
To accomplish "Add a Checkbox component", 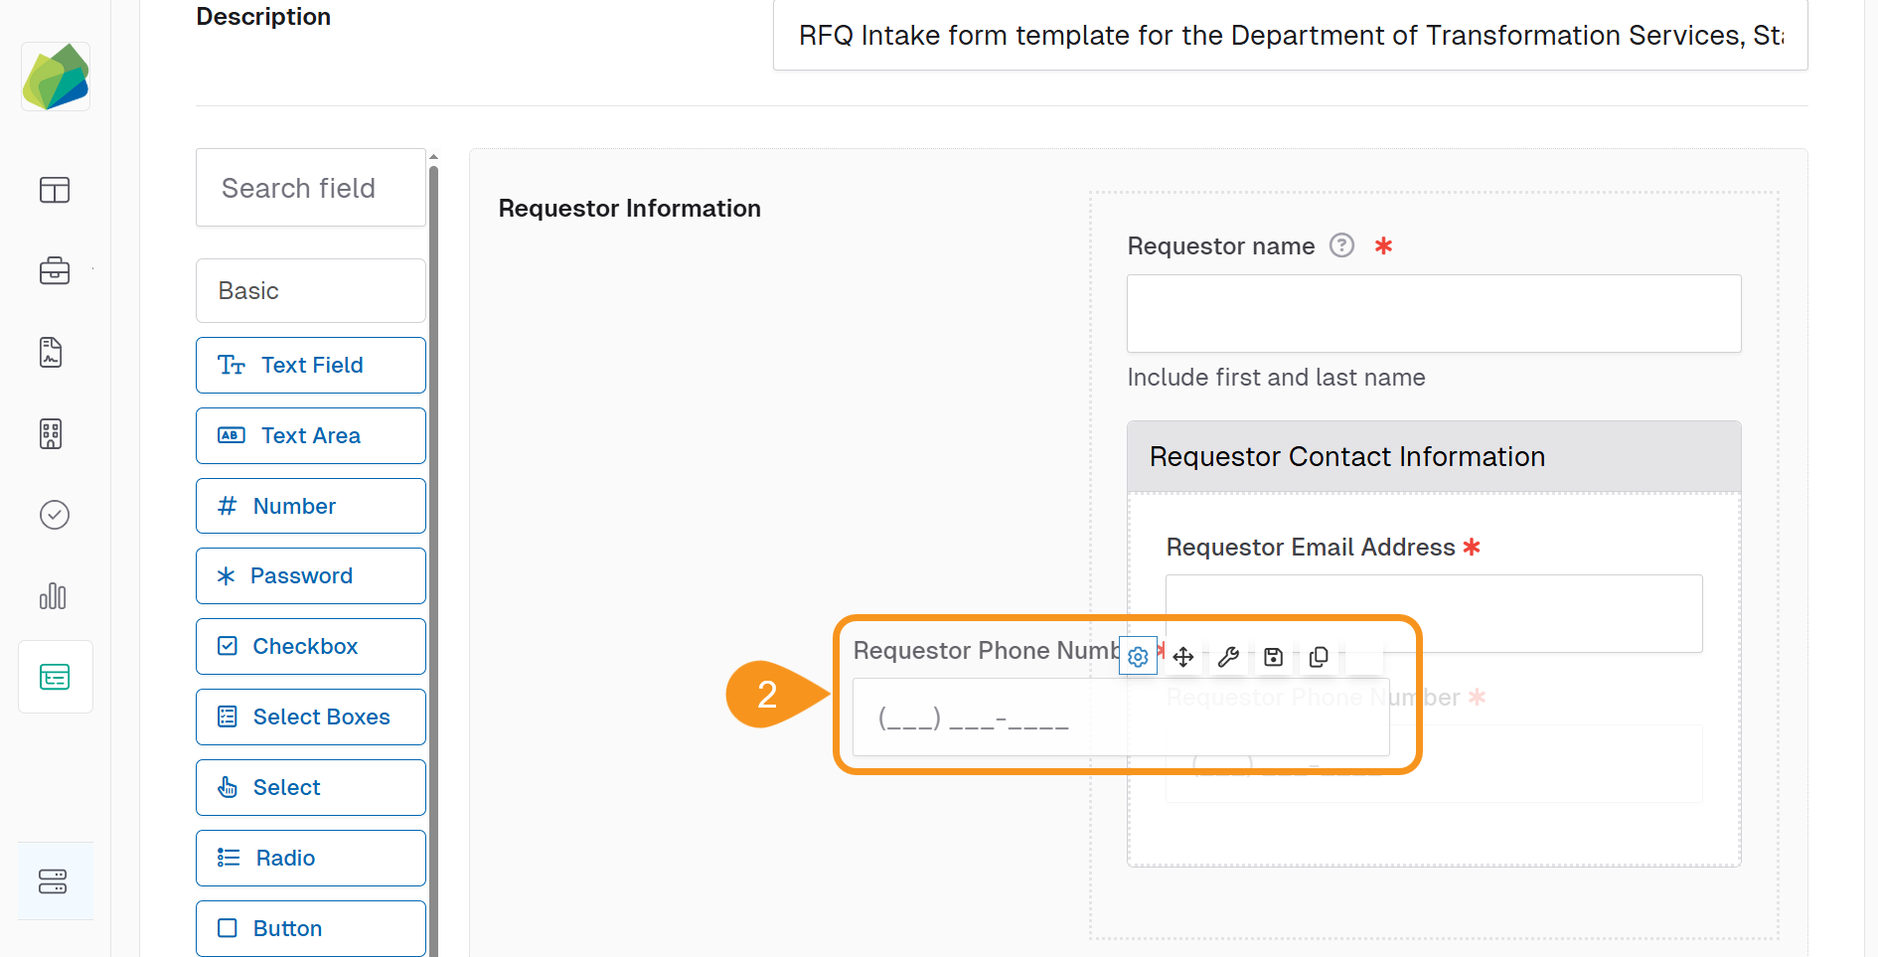I will [x=310, y=647].
